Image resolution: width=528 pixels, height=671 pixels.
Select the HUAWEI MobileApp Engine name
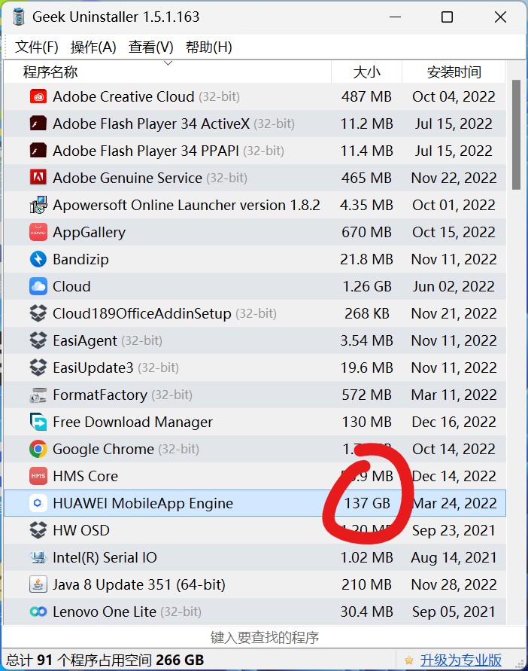143,503
